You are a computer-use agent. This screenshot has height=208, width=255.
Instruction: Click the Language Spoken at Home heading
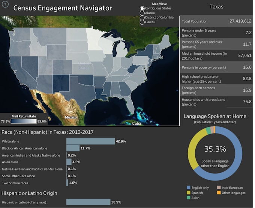(x=215, y=116)
